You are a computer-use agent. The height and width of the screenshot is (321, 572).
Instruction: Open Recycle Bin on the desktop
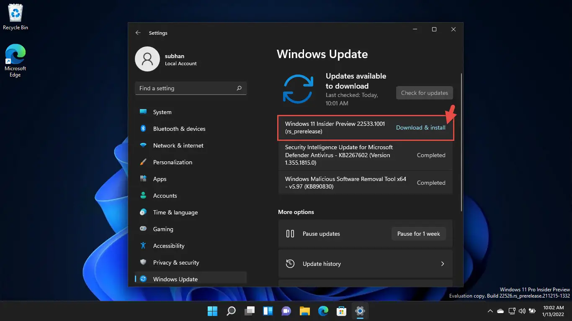click(15, 17)
